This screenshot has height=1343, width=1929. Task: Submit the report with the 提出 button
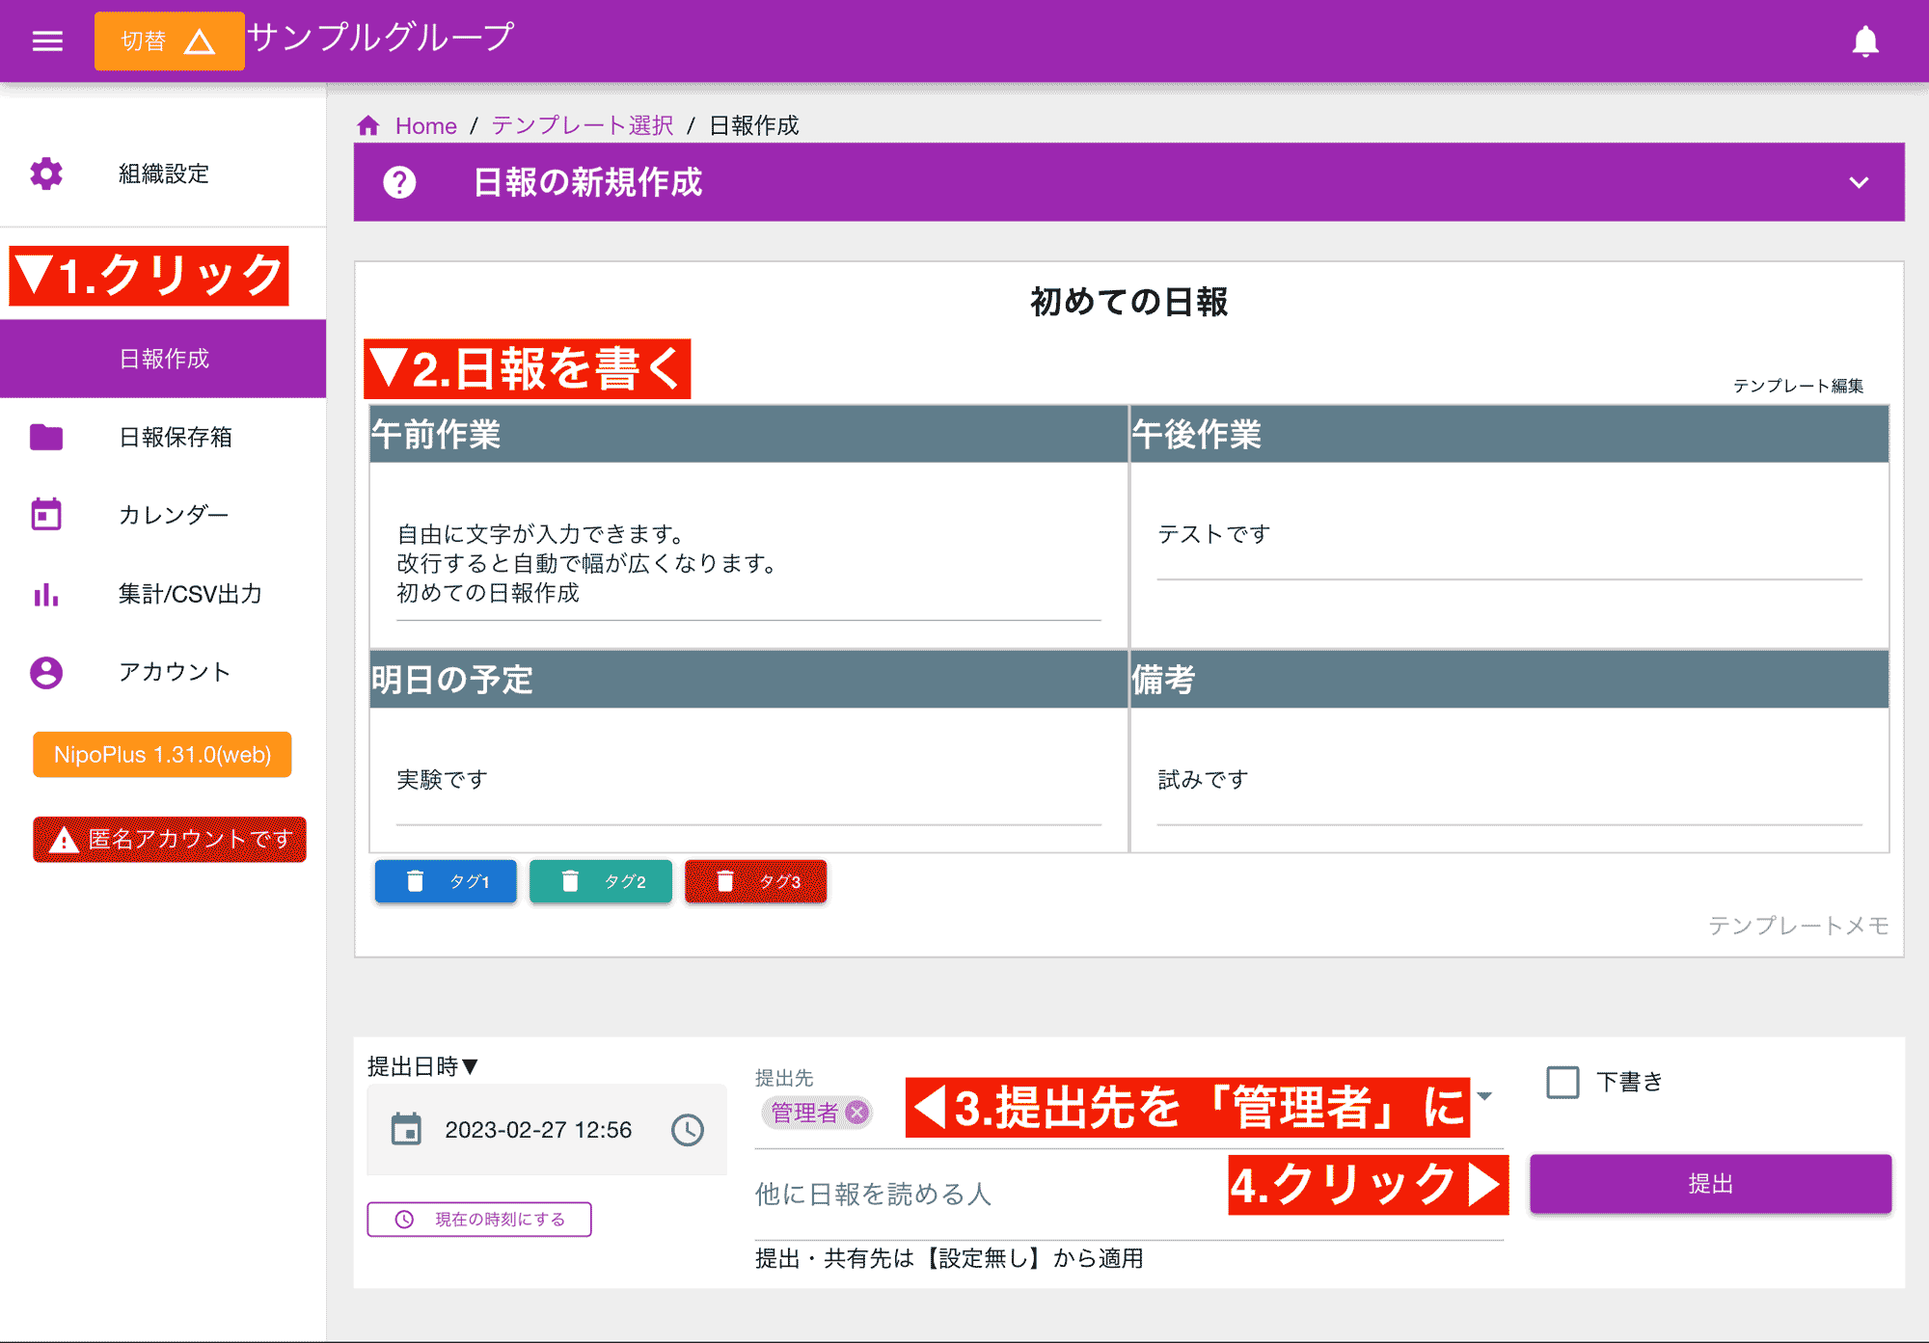point(1710,1184)
